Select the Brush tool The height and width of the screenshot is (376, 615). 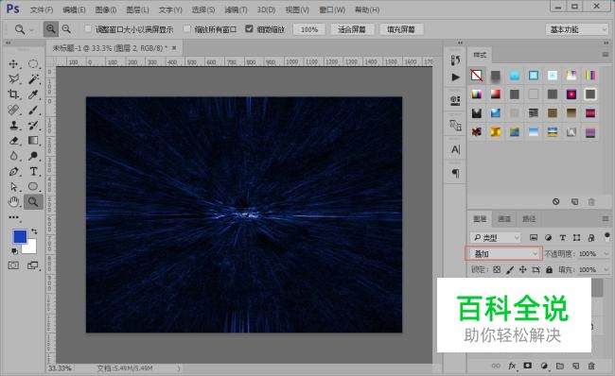(x=33, y=110)
